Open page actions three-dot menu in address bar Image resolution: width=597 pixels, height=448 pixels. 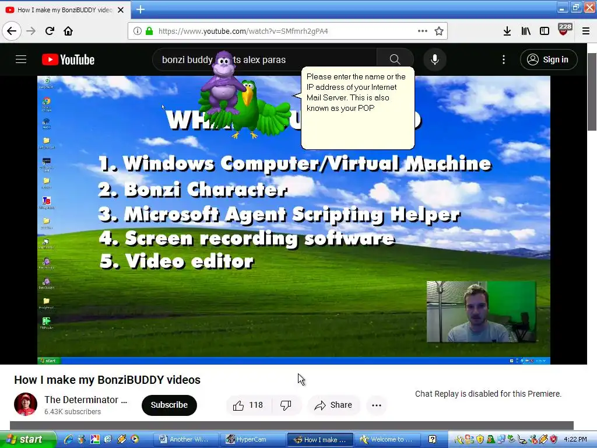pyautogui.click(x=422, y=31)
